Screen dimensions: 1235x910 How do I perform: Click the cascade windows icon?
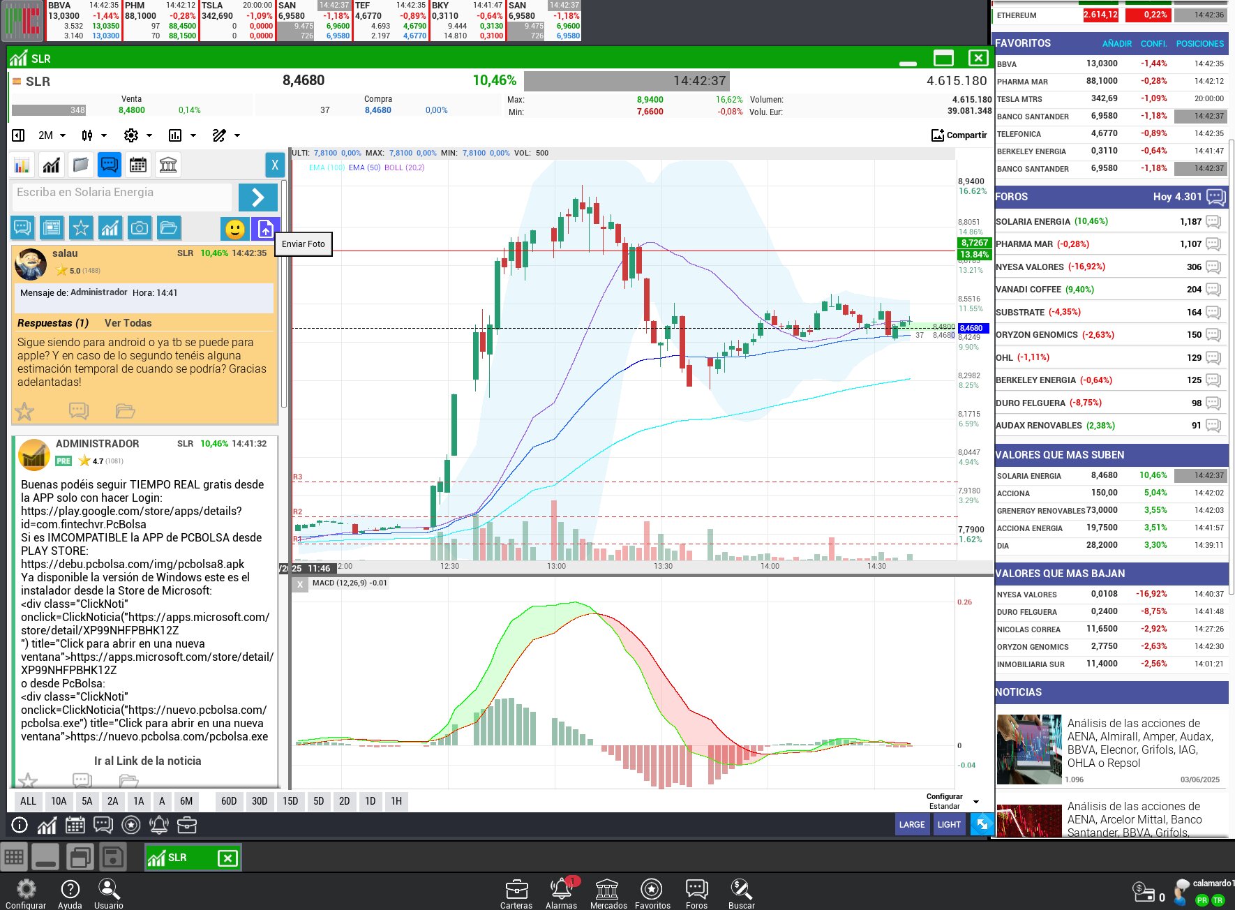tap(80, 858)
